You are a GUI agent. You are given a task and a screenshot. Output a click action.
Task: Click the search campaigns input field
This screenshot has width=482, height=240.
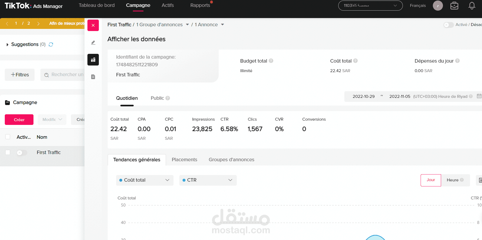click(62, 75)
